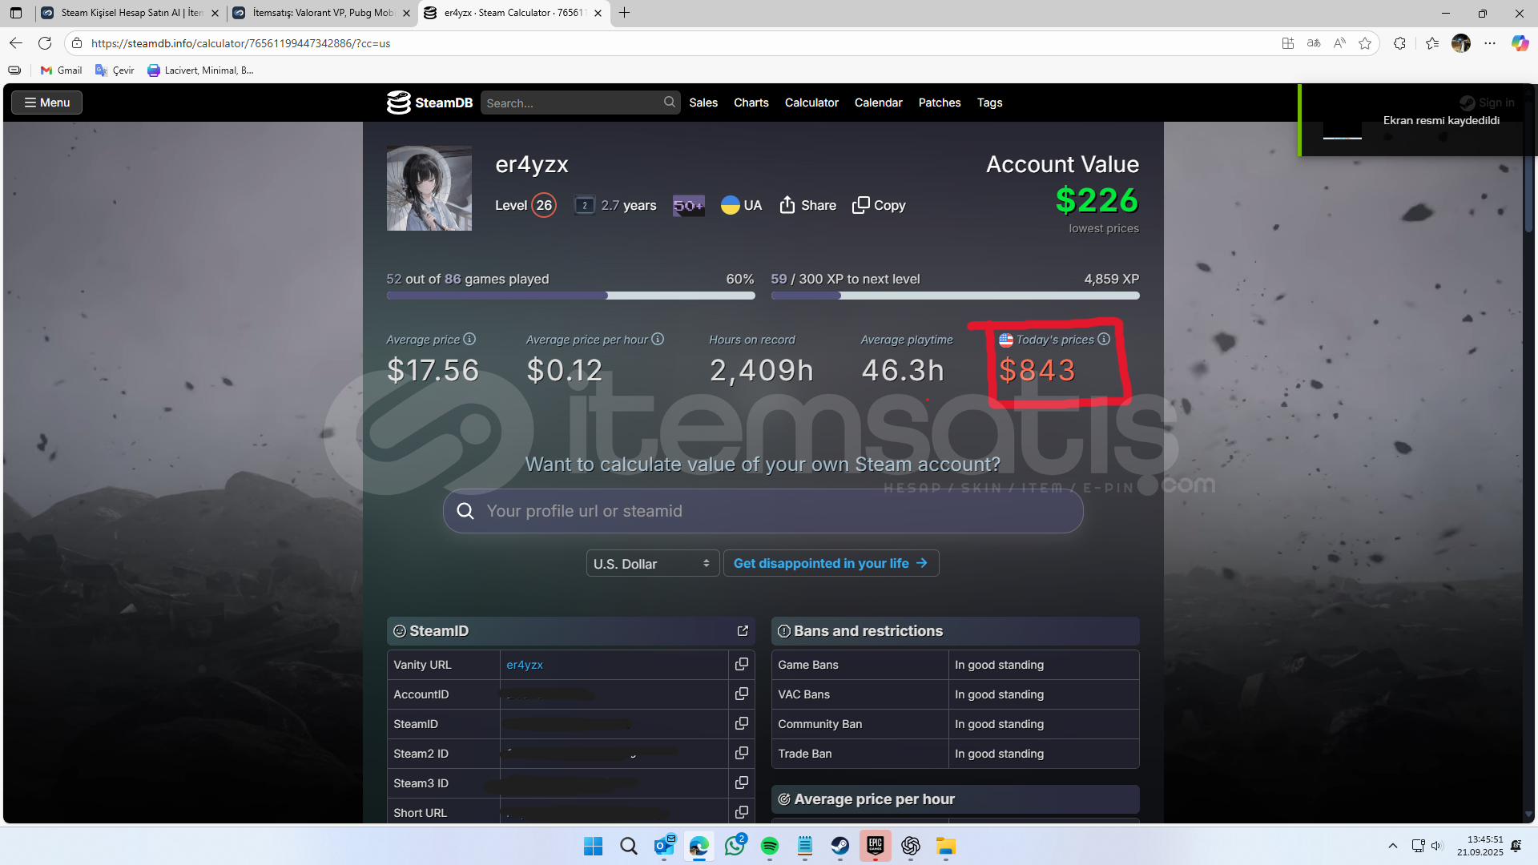Copy the Short URL value
This screenshot has width=1538, height=865.
[x=742, y=812]
